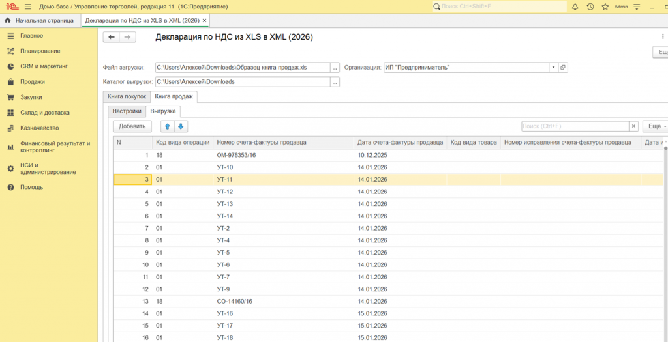668x342 pixels.
Task: Click the Добавить button
Action: [x=132, y=126]
